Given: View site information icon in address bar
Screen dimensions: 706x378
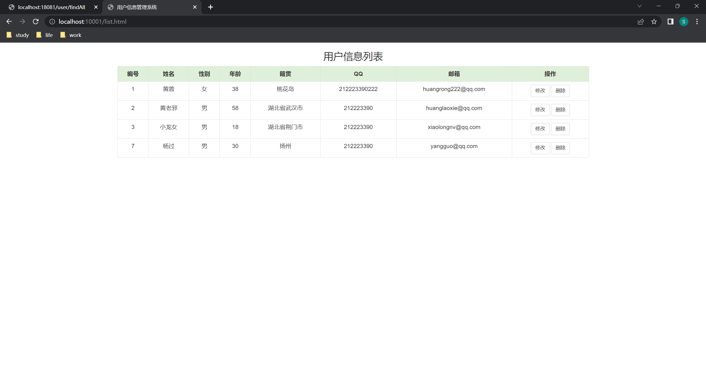Looking at the screenshot, I should pyautogui.click(x=52, y=22).
